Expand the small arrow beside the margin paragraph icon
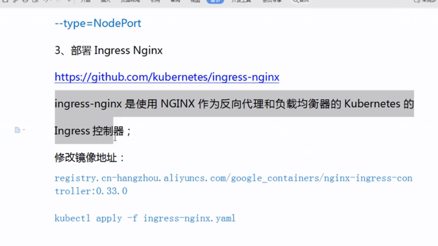The height and width of the screenshot is (246, 438). [x=24, y=130]
